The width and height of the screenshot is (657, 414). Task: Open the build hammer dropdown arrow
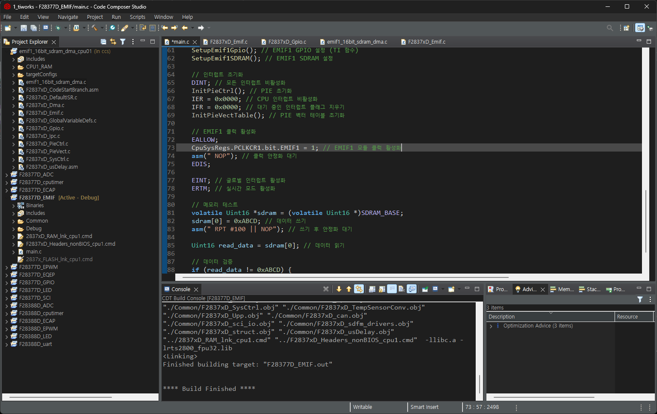tap(102, 28)
